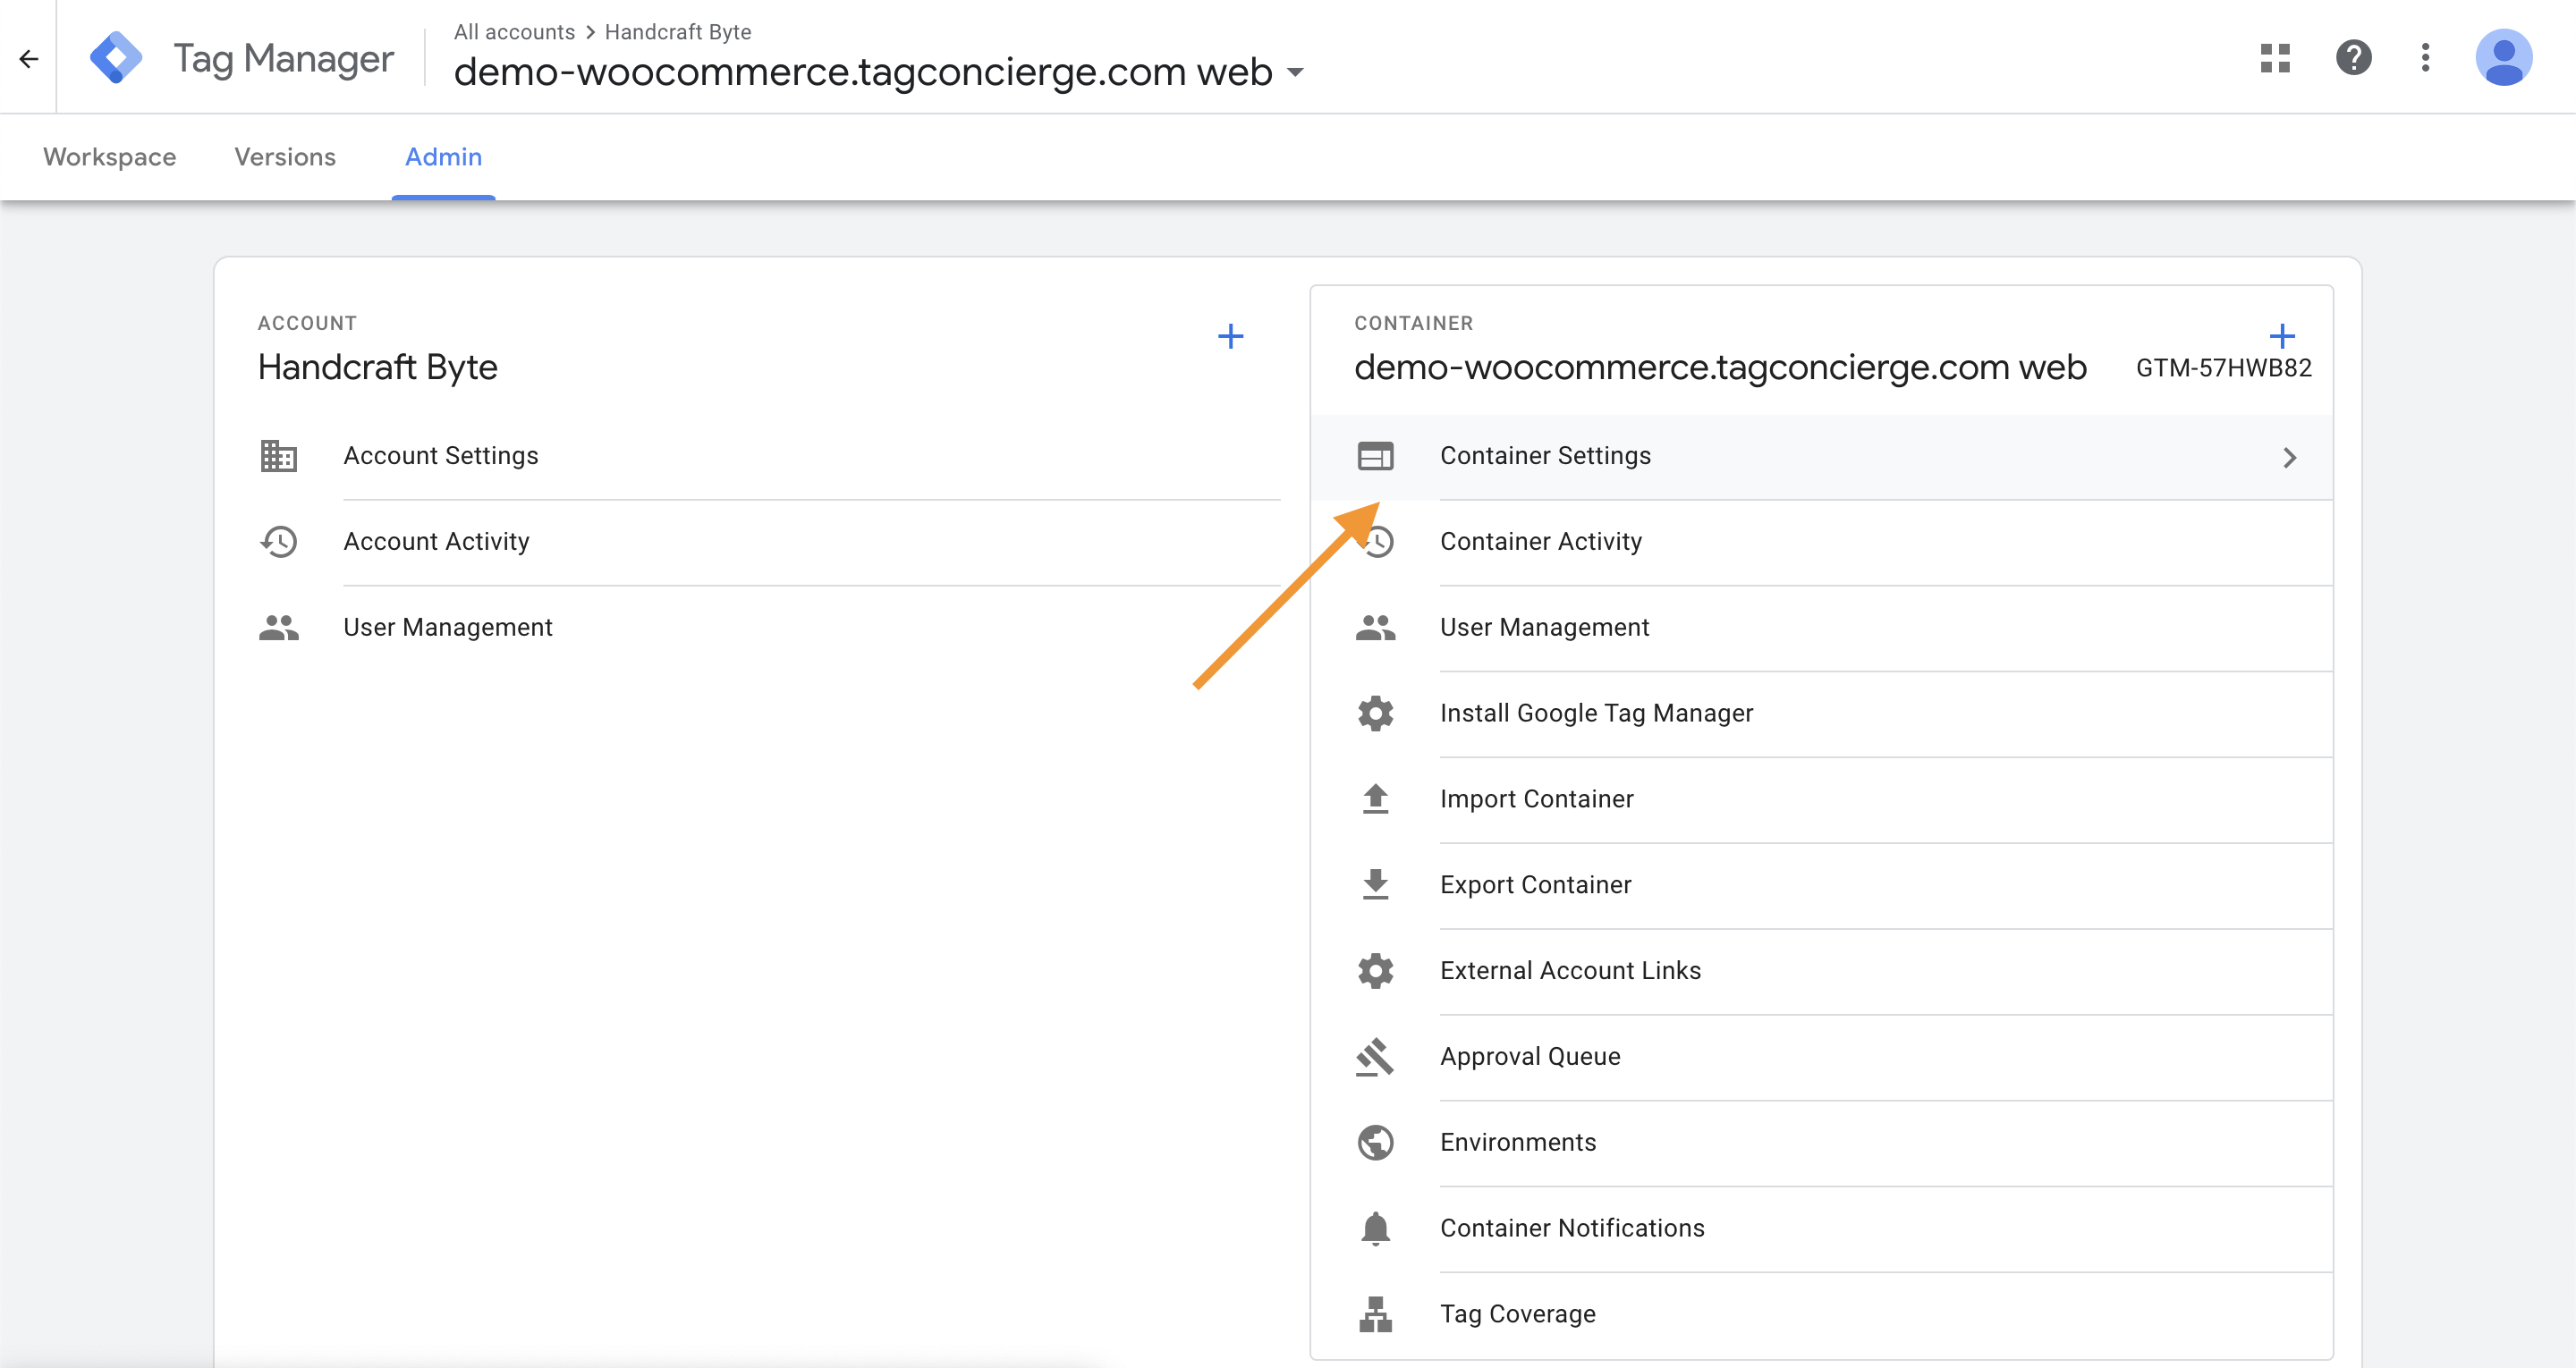This screenshot has height=1368, width=2576.
Task: Open Container Notifications
Action: coord(1822,1229)
